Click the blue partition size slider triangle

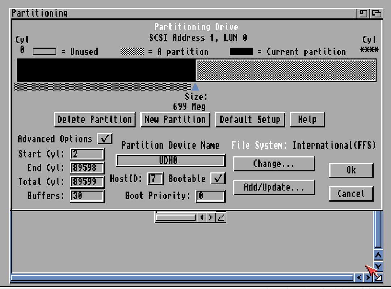[x=195, y=87]
